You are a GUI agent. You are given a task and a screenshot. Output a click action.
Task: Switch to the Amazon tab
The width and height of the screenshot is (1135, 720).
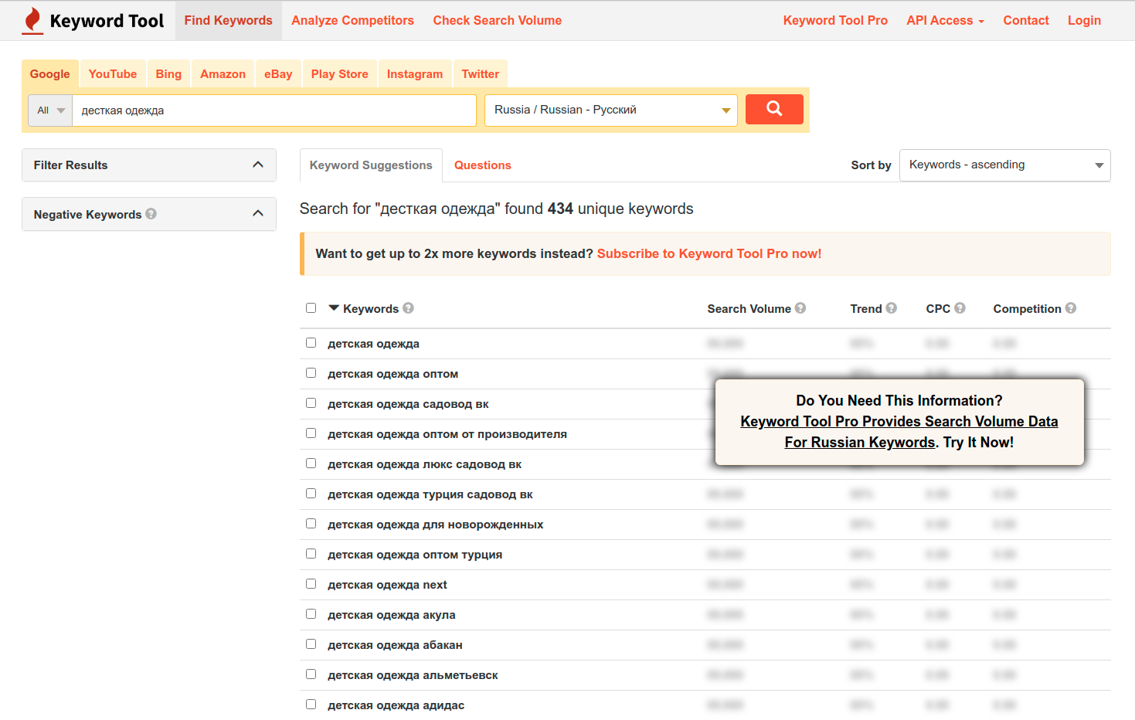(x=223, y=74)
